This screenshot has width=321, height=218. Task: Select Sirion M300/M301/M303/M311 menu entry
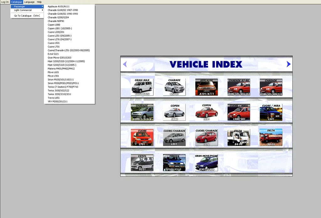click(69, 83)
